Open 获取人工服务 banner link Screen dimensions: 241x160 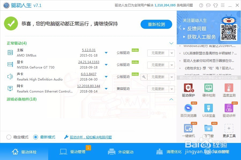[201, 37]
